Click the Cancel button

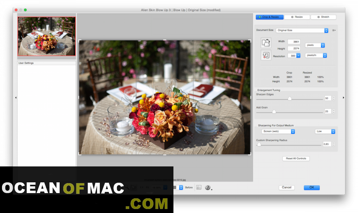point(286,188)
